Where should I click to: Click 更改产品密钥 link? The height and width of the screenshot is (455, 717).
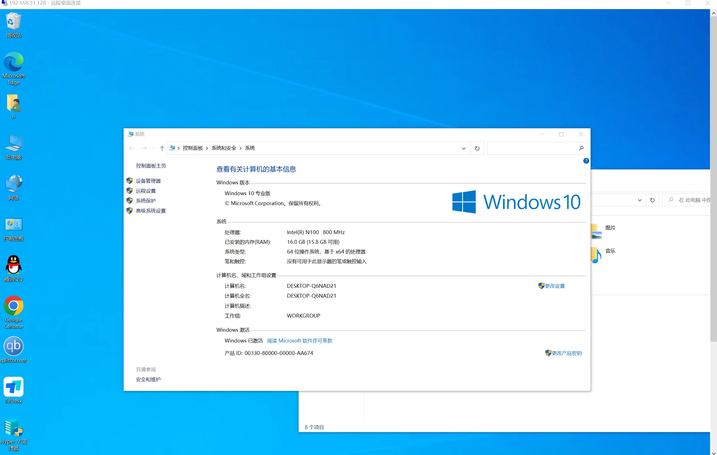(x=566, y=353)
